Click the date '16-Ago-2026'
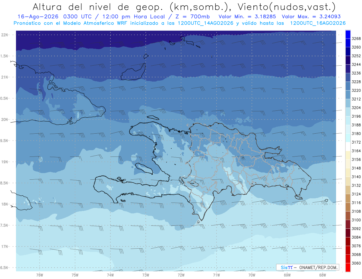 tap(37, 17)
